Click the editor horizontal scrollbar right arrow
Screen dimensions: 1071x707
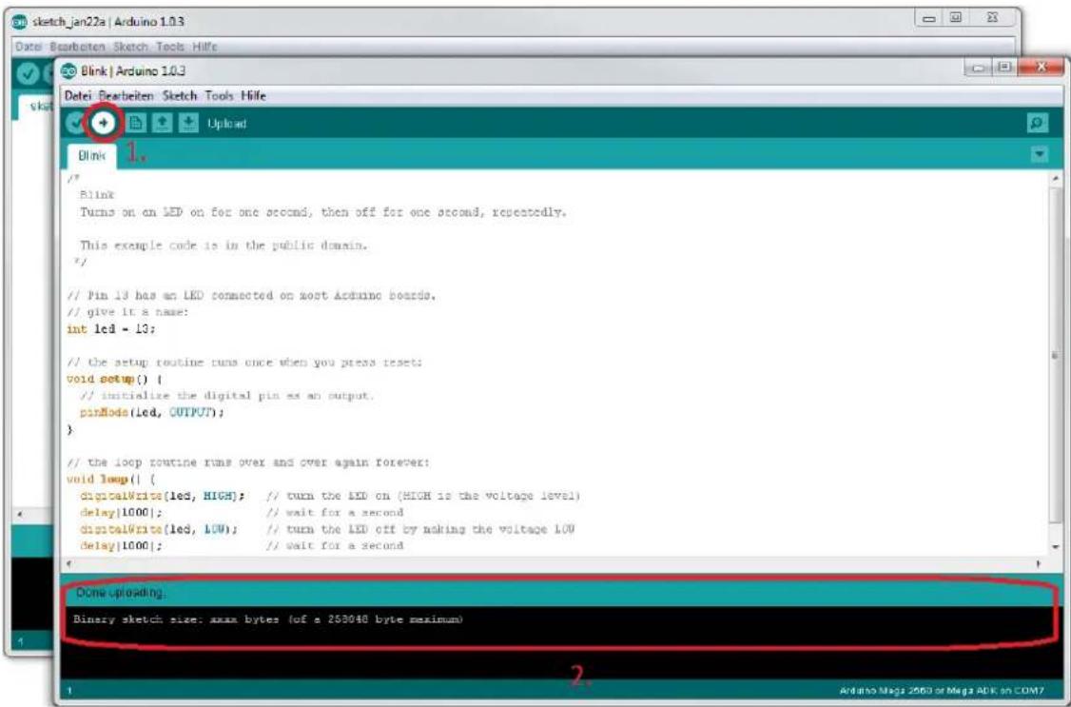click(x=1039, y=564)
